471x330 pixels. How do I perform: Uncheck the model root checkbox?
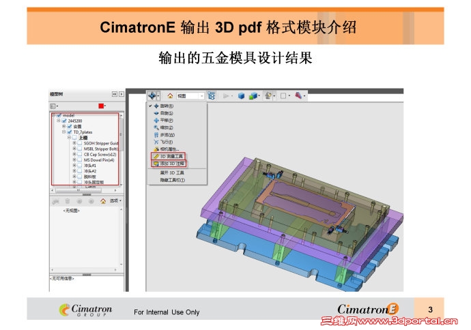[59, 115]
